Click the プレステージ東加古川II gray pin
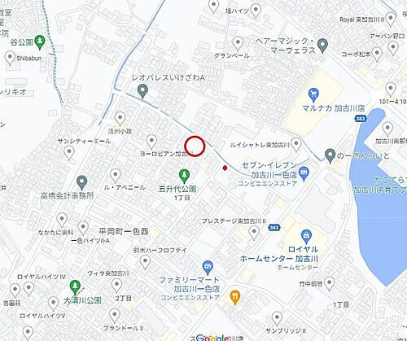This screenshot has height=341, width=407. point(254,234)
